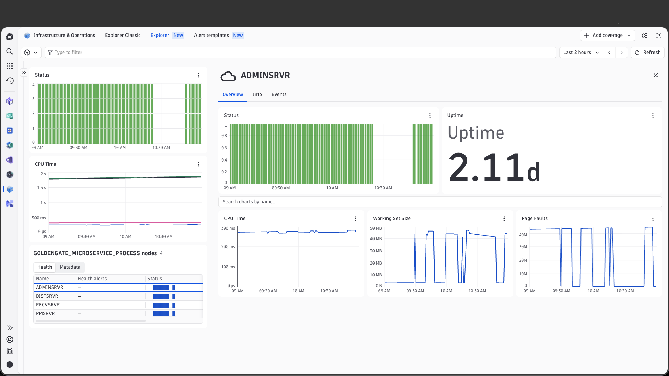Open the Last 2 hours timeframe dropdown
The image size is (669, 376).
tap(581, 53)
